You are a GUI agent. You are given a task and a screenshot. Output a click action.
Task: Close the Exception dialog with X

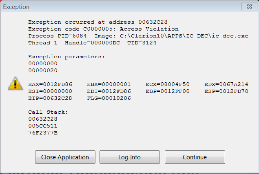[x=246, y=7]
